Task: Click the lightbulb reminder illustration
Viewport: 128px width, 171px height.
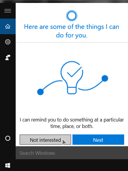Action: coord(73,78)
